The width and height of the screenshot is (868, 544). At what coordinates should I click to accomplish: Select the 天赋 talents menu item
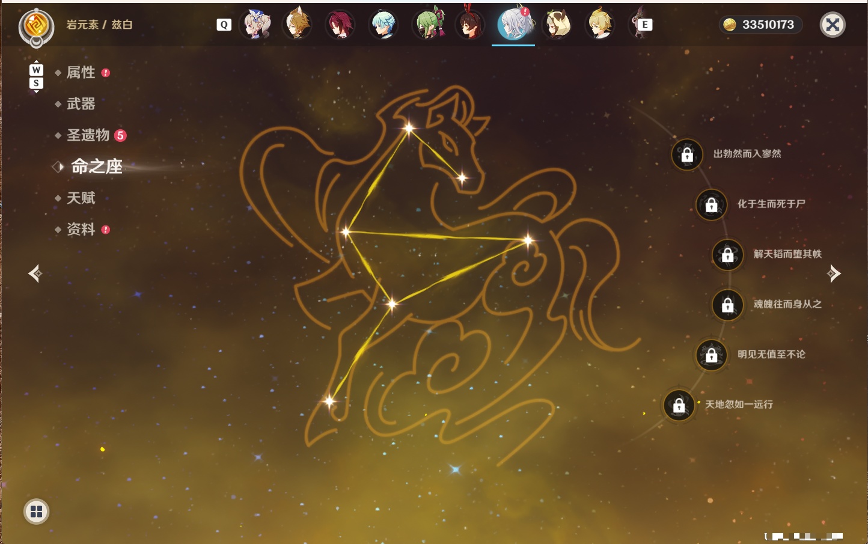point(81,198)
